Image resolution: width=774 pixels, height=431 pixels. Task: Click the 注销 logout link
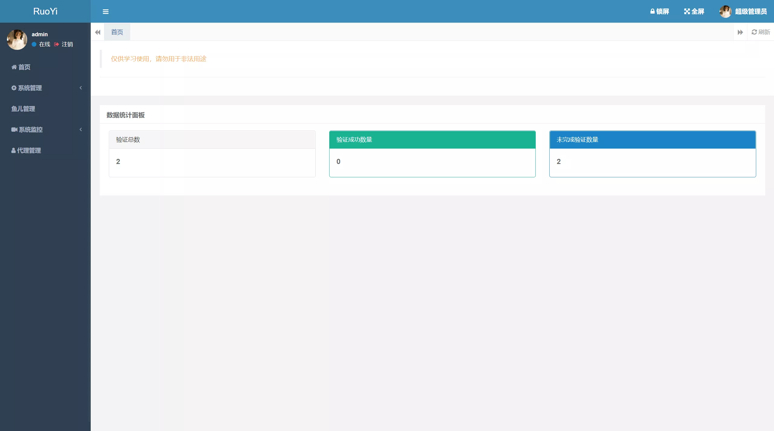click(67, 44)
